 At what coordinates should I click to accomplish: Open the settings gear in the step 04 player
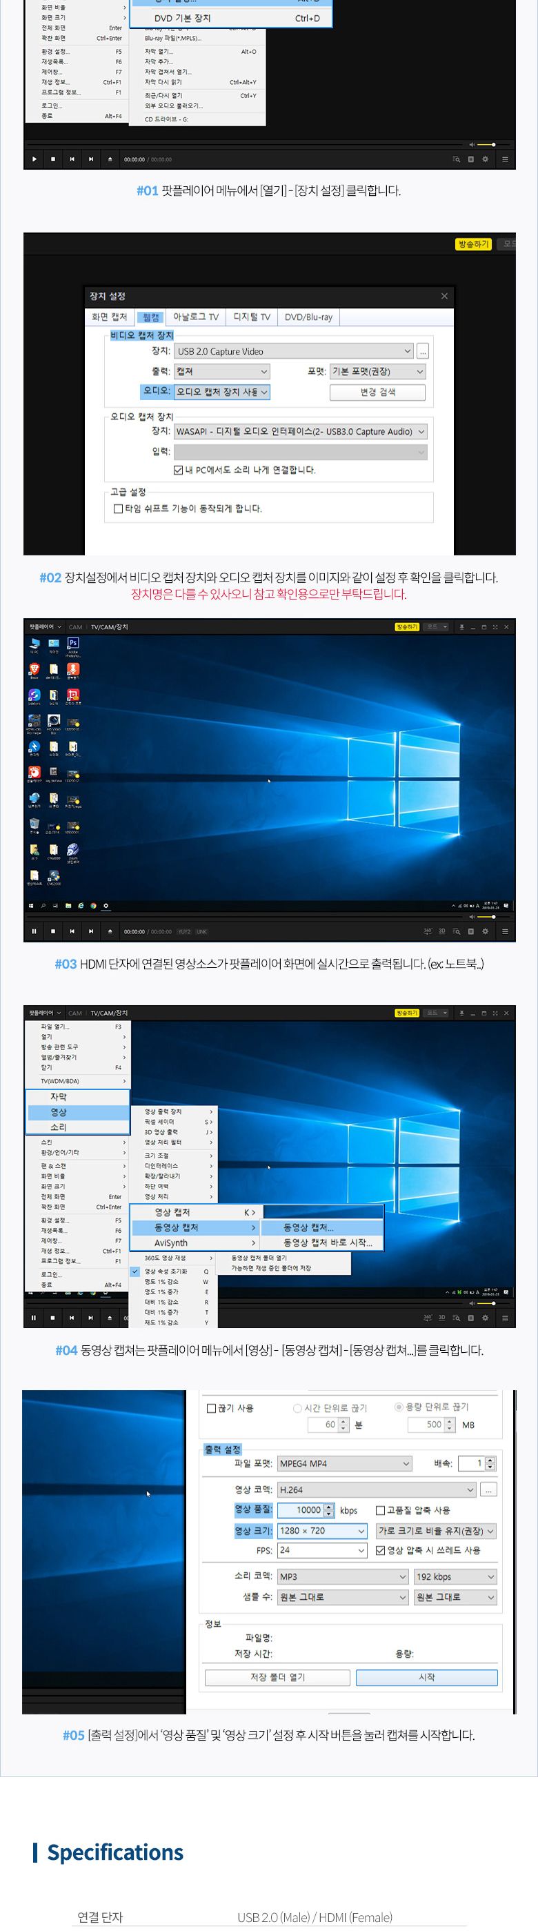pyautogui.click(x=486, y=1317)
